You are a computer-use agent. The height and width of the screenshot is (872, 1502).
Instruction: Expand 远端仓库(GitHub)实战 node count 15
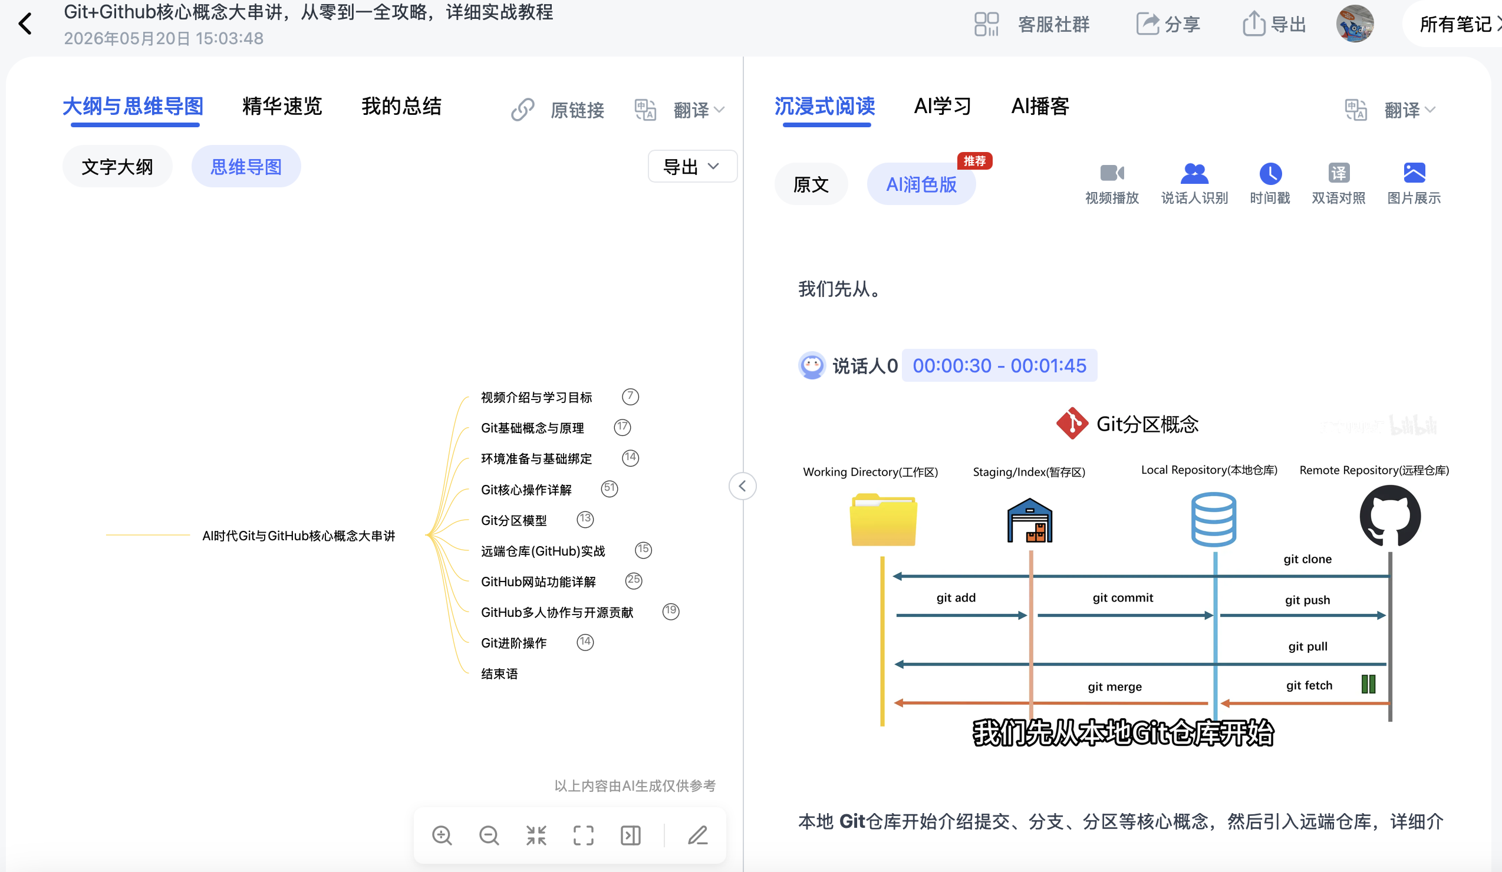pos(643,550)
